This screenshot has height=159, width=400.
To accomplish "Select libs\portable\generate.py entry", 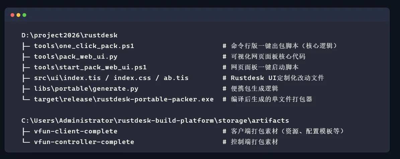I will (x=86, y=89).
